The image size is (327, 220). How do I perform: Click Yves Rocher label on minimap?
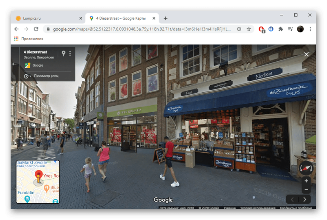pos(51,176)
